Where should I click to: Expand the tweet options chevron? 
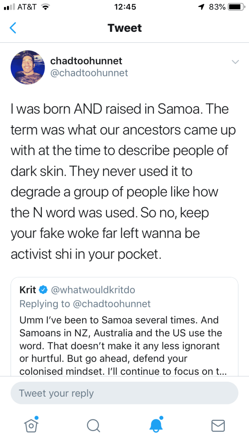click(235, 62)
